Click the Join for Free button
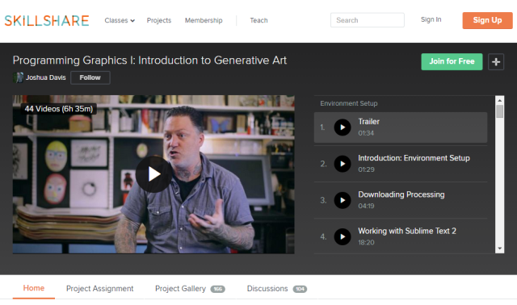The image size is (517, 305). pos(452,61)
